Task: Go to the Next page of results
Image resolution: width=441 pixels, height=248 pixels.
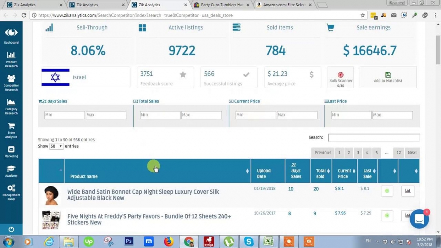Action: point(412,152)
